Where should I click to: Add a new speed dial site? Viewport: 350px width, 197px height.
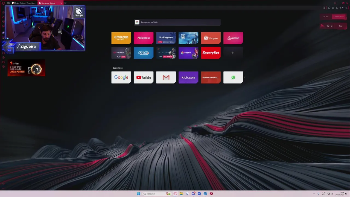[x=233, y=53]
